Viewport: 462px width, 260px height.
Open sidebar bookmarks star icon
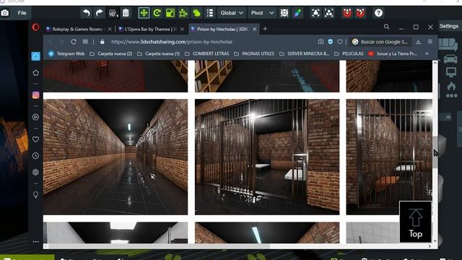35,73
